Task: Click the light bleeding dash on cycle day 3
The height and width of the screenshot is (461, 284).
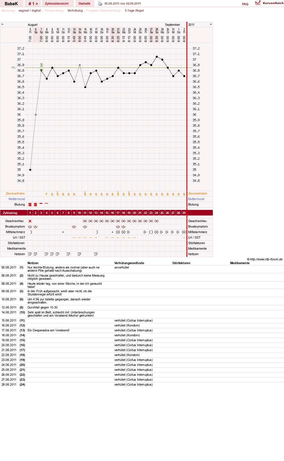Action: pos(41,204)
